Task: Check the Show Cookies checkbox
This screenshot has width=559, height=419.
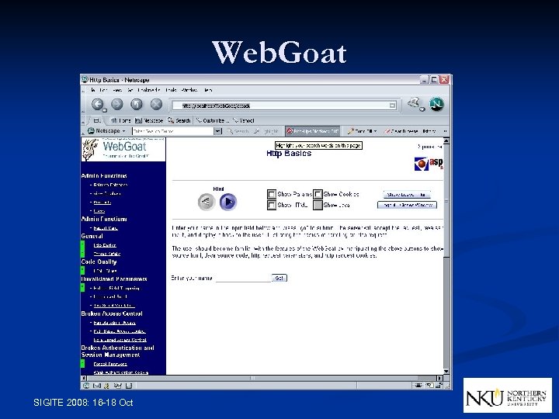Action: coord(318,194)
